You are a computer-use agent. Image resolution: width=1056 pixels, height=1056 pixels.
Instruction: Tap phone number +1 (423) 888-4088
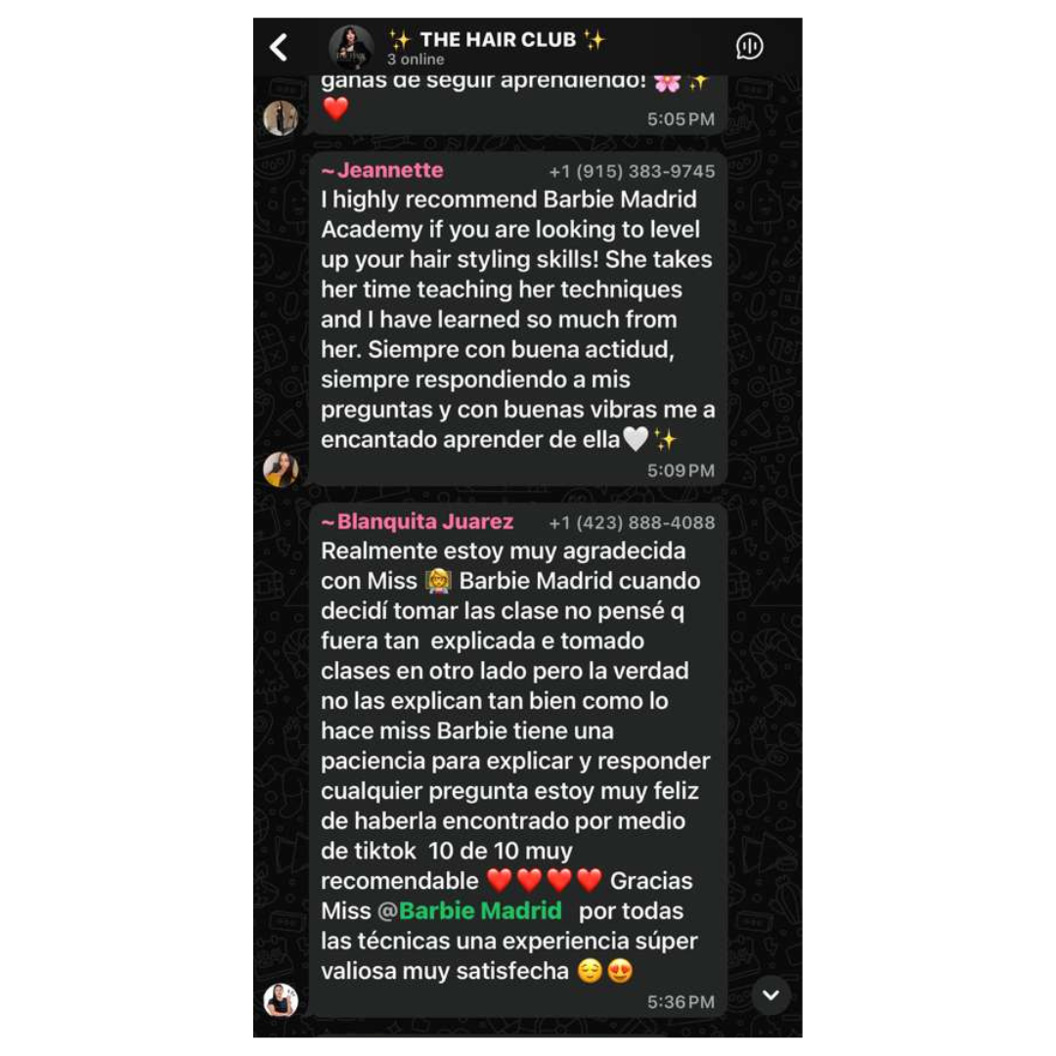click(632, 522)
